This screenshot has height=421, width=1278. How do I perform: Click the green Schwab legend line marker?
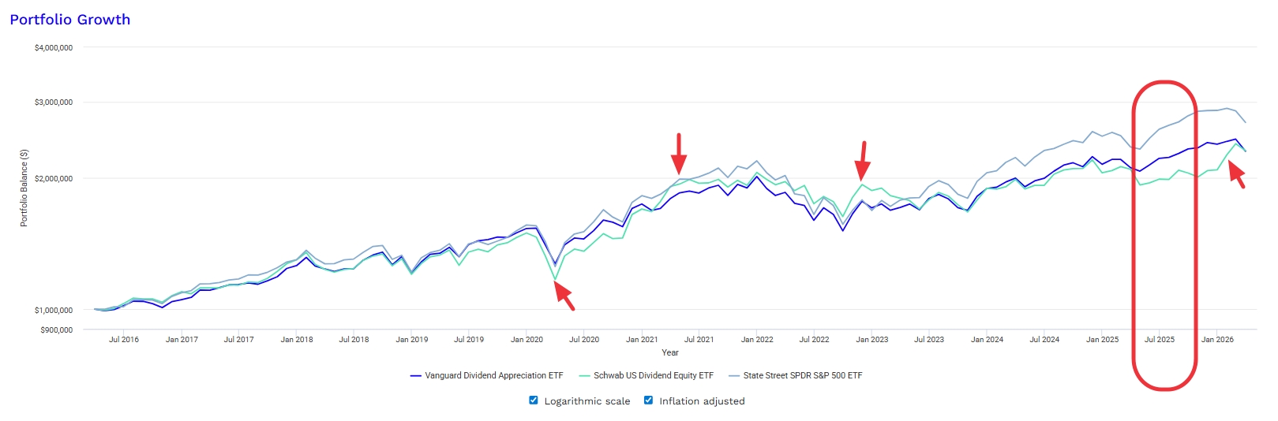[x=584, y=376]
